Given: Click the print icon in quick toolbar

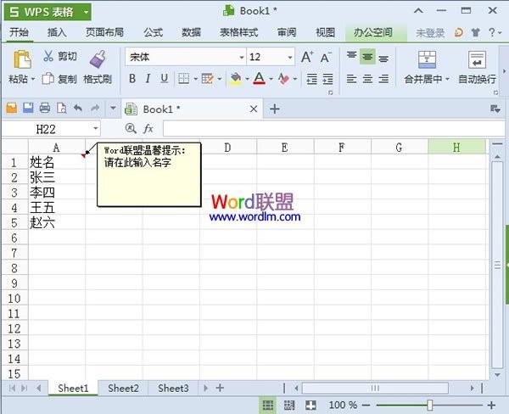Looking at the screenshot, I should [45, 108].
